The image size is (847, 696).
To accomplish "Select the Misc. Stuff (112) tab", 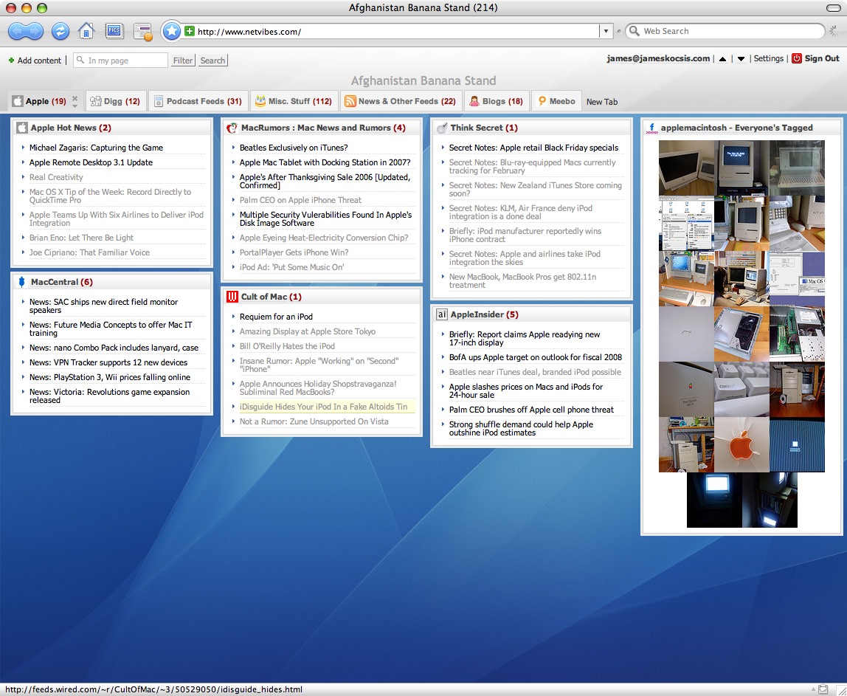I will click(294, 101).
